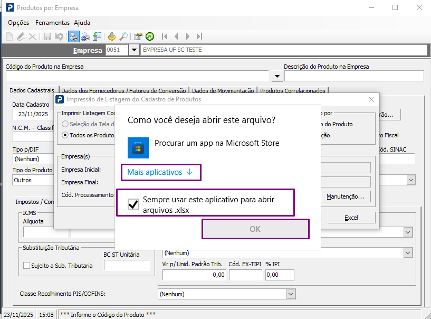Click the New record toolbar icon
Image resolution: width=431 pixels, height=319 pixels.
point(9,36)
